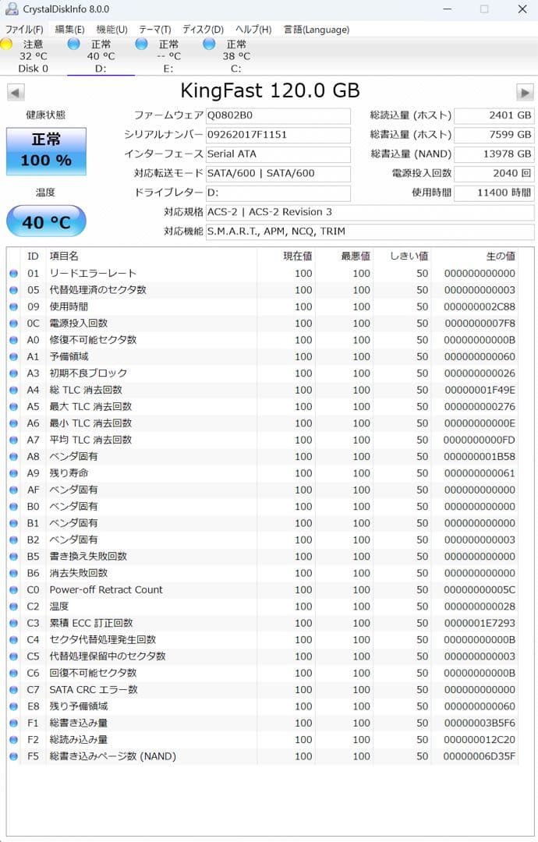The image size is (538, 842).
Task: Click the CrystalDiskInfo app icon in title bar
Action: tap(11, 9)
